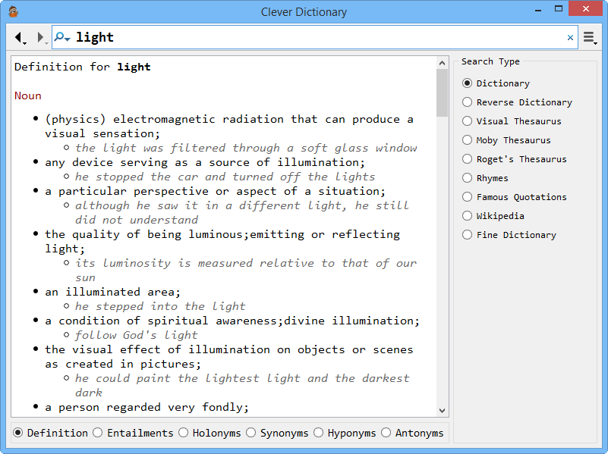Click the bold word light in heading

[134, 67]
